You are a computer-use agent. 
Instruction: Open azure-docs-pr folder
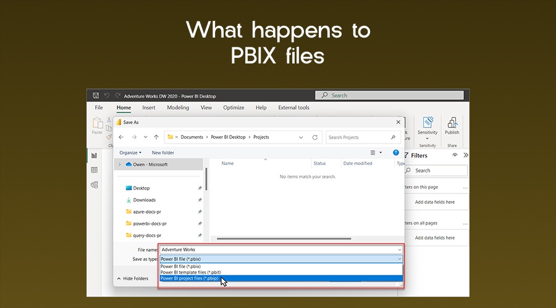[147, 212]
